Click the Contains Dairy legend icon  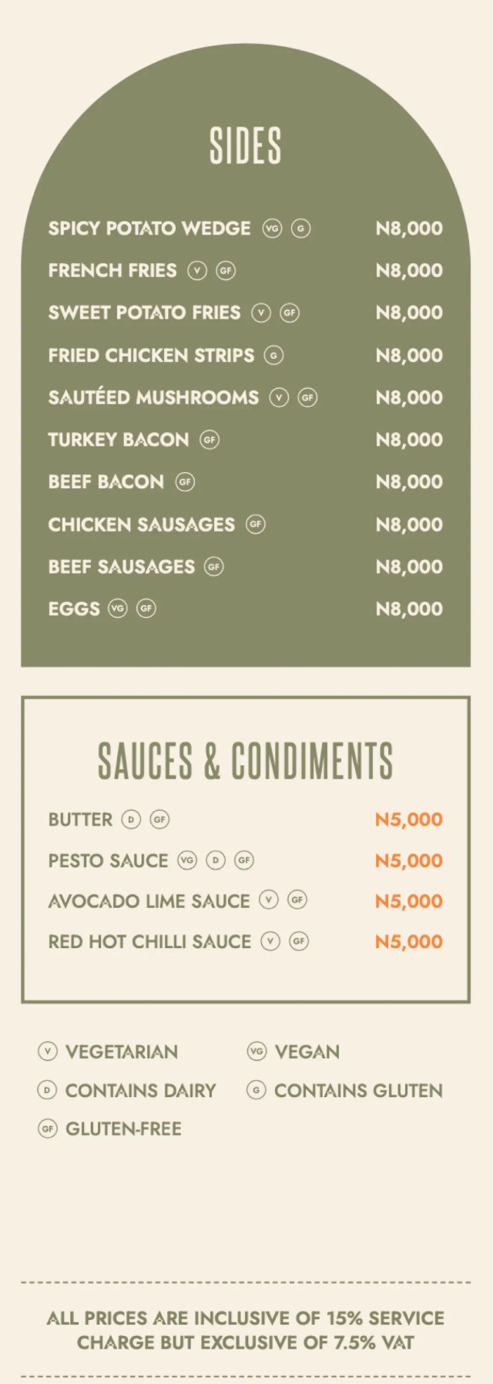(48, 1090)
